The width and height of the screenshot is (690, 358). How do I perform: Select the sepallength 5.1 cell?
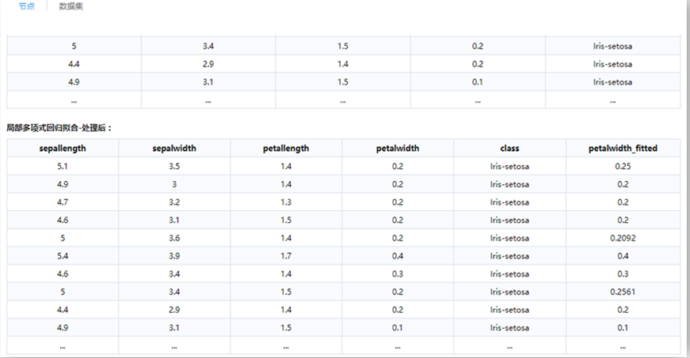(x=63, y=166)
